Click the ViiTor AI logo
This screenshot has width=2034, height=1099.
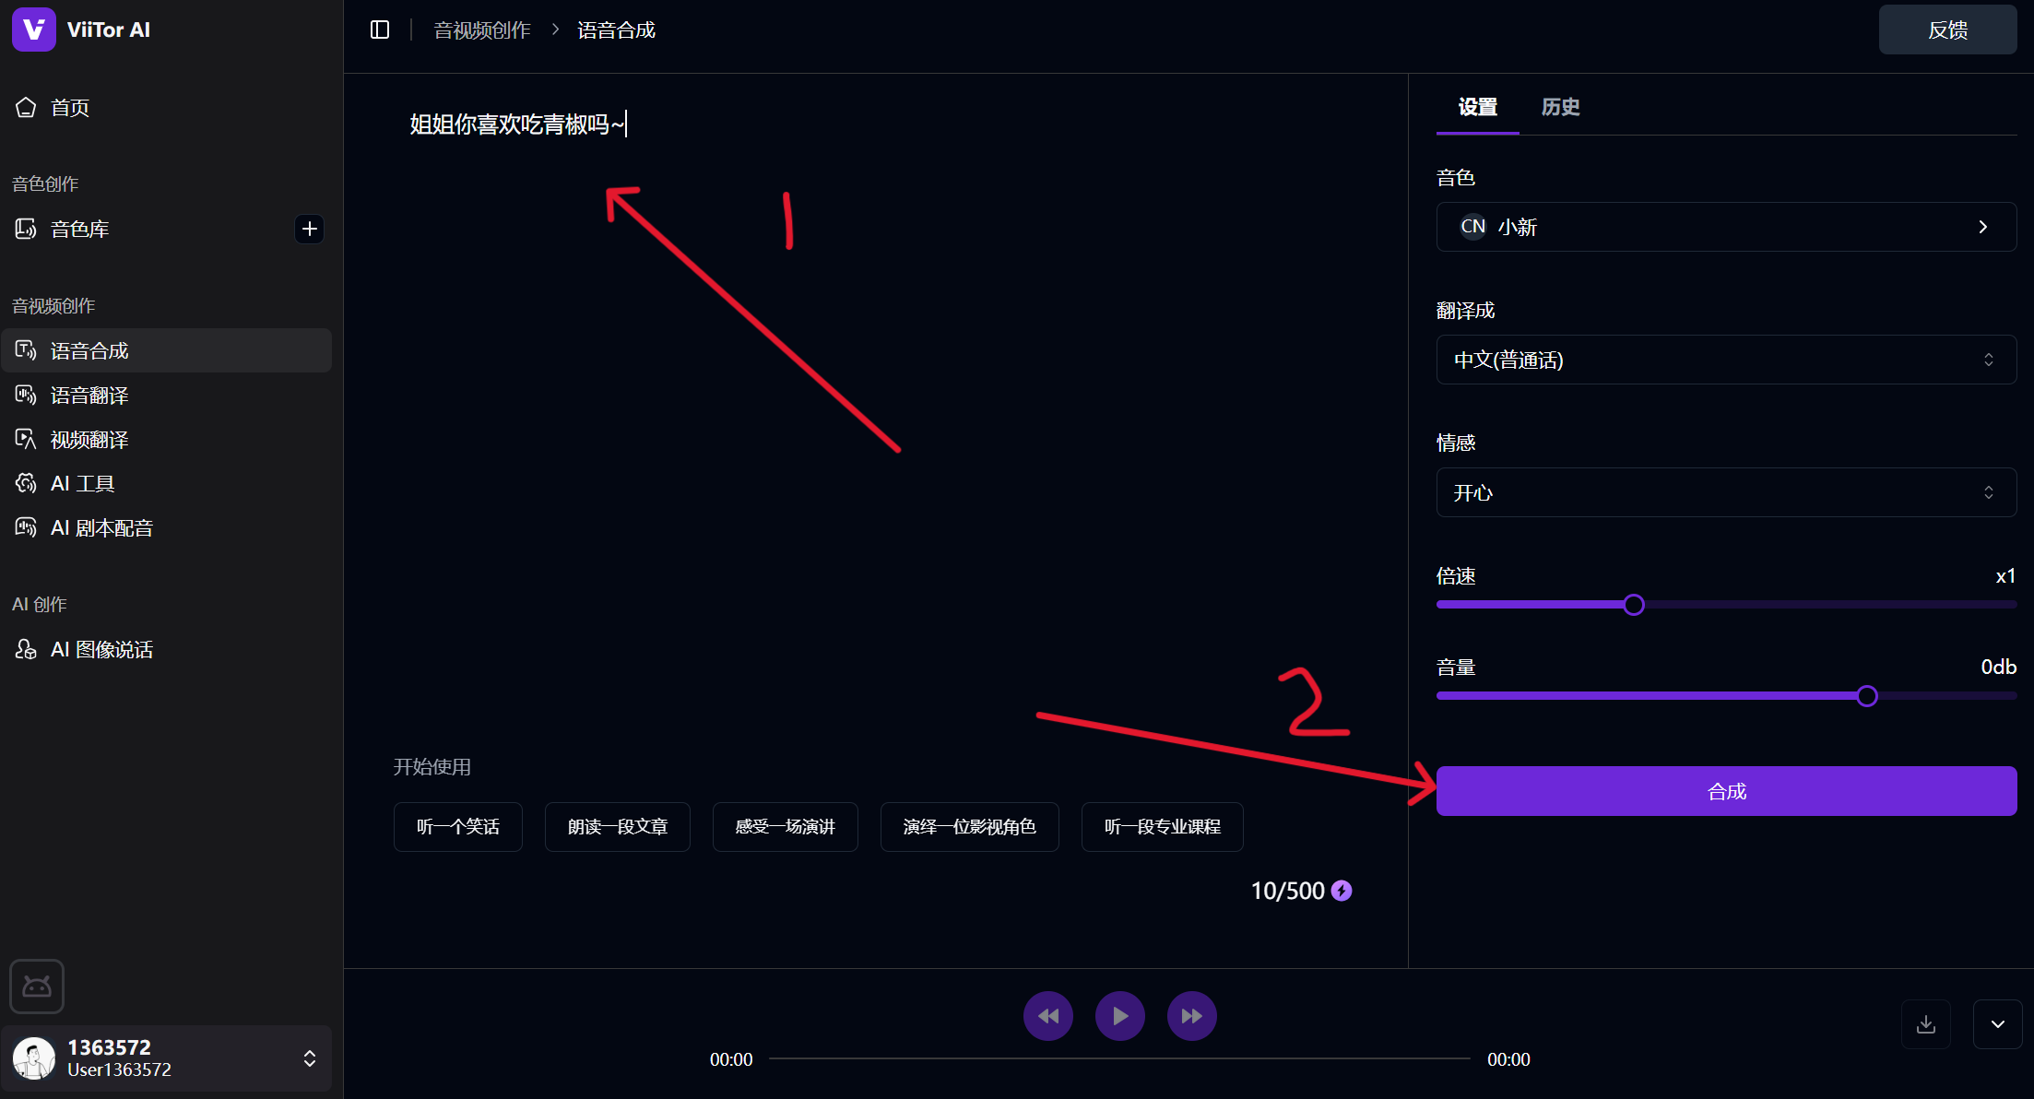click(34, 30)
